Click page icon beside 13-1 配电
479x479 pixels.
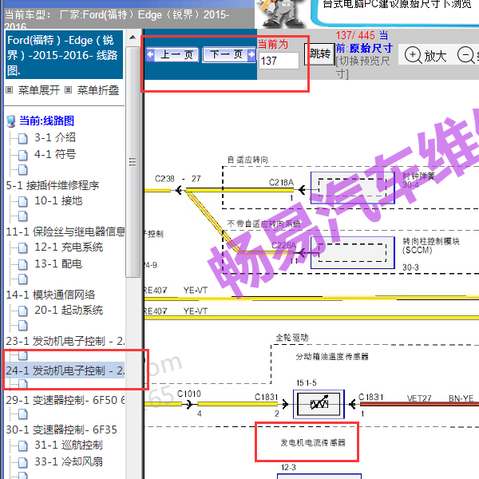coord(22,264)
